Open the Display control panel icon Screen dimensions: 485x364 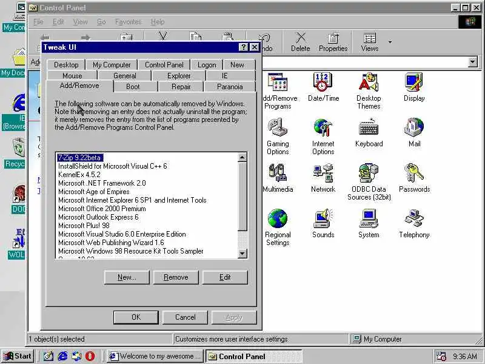[414, 87]
